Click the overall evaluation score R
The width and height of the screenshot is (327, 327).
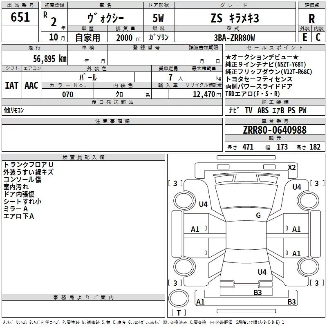[x=311, y=19]
